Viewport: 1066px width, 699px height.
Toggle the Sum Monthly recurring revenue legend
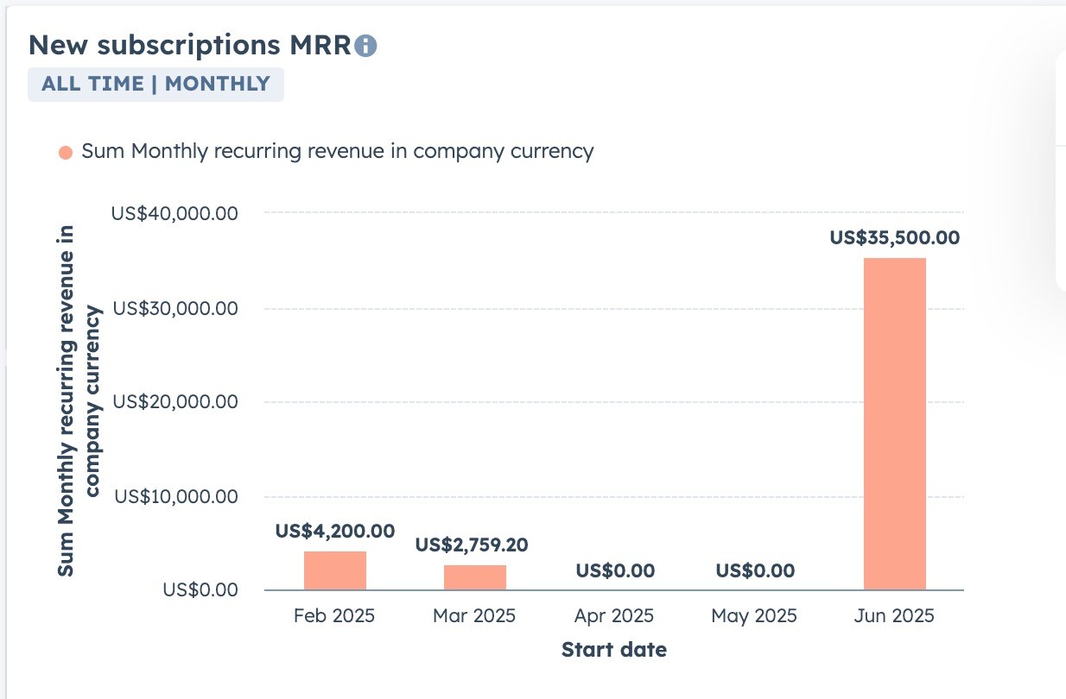[337, 152]
